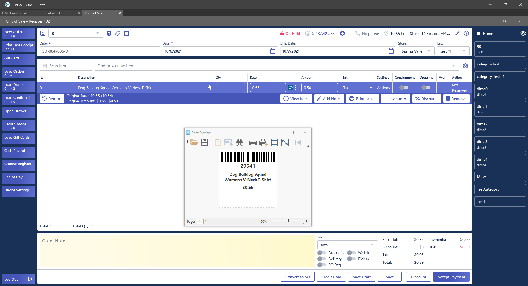The width and height of the screenshot is (528, 286).
Task: Expand the Store dropdown showing Spring Valle
Action: [428, 51]
